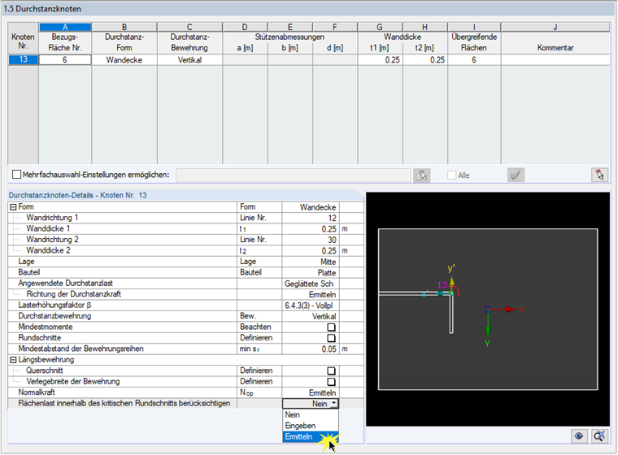The height and width of the screenshot is (455, 618).
Task: Click the t2 wall thickness cell 0.25 in table
Action: pos(424,60)
